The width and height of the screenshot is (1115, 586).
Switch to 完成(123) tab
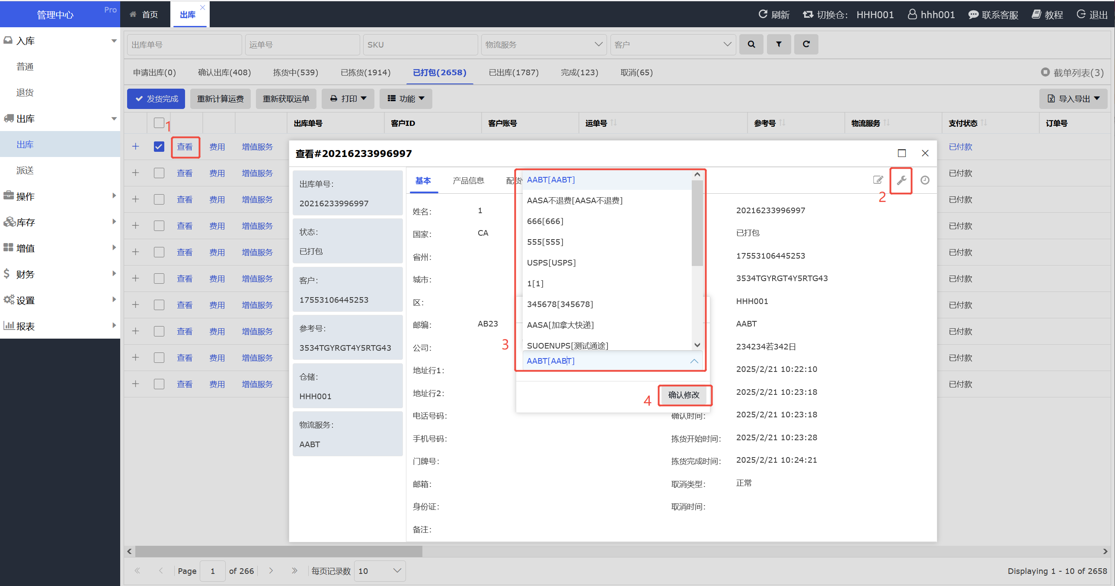pos(579,72)
